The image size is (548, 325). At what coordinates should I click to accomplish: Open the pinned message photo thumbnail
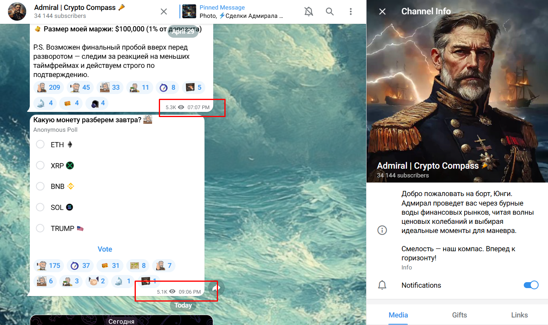click(189, 12)
